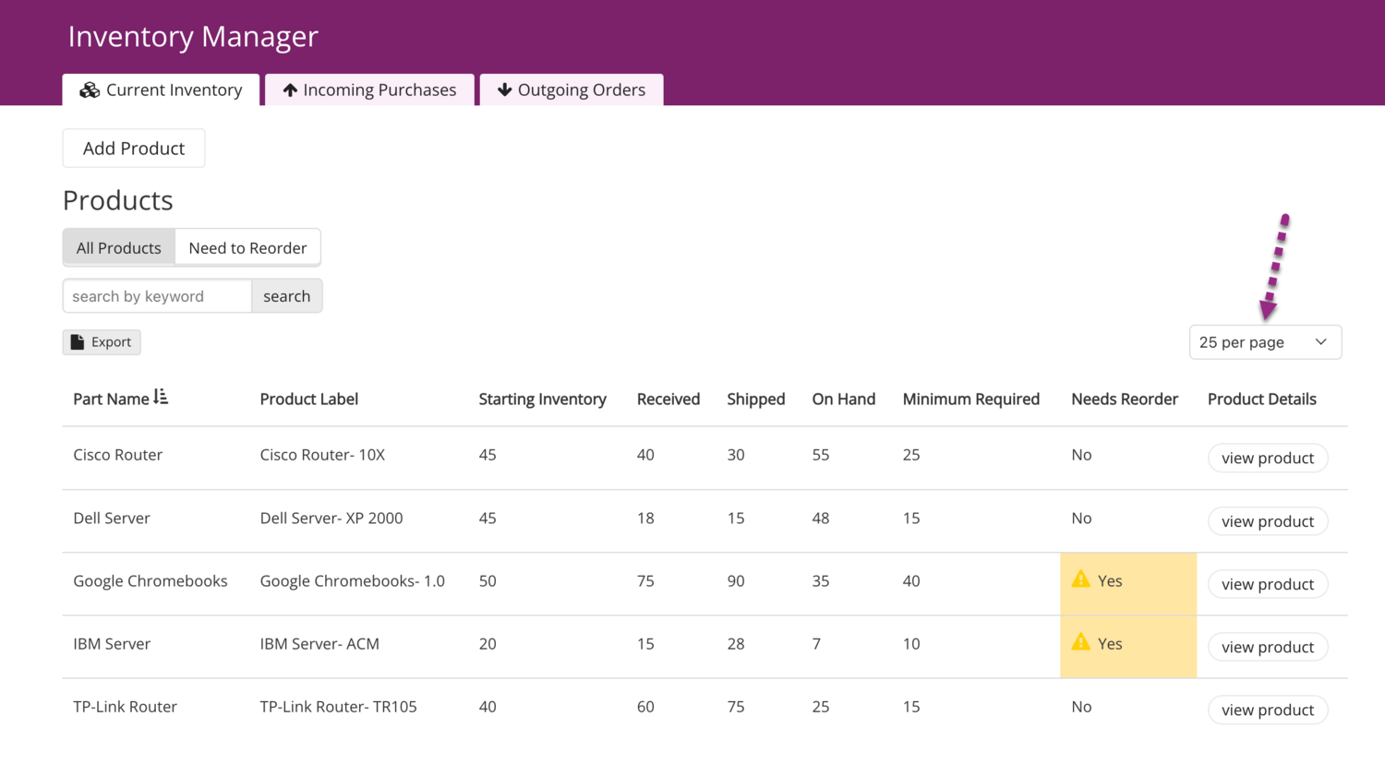The height and width of the screenshot is (764, 1385).
Task: Click the On Hand column header
Action: [843, 400]
